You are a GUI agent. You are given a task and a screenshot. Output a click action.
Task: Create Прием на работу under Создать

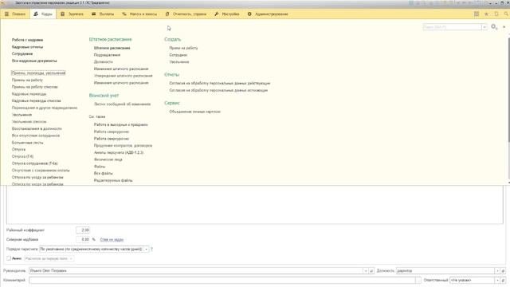coord(183,48)
